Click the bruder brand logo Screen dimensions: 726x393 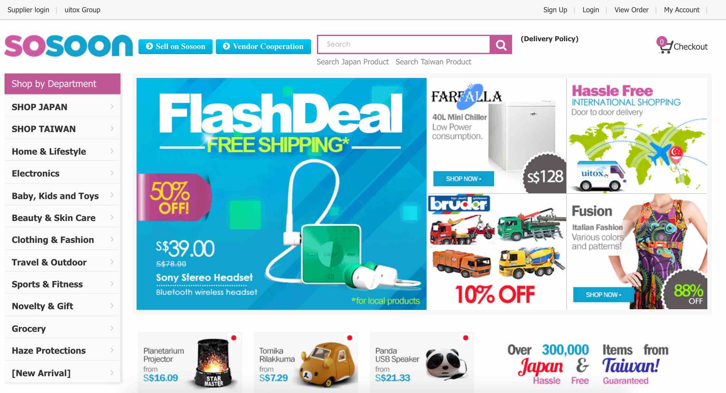pos(459,203)
